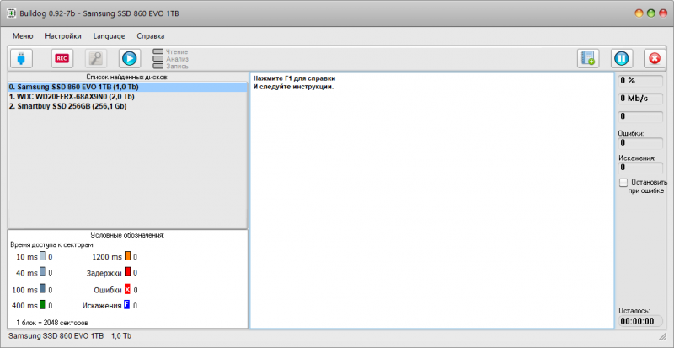
Task: Enable Остановить при ошибке checkbox
Action: (x=623, y=183)
